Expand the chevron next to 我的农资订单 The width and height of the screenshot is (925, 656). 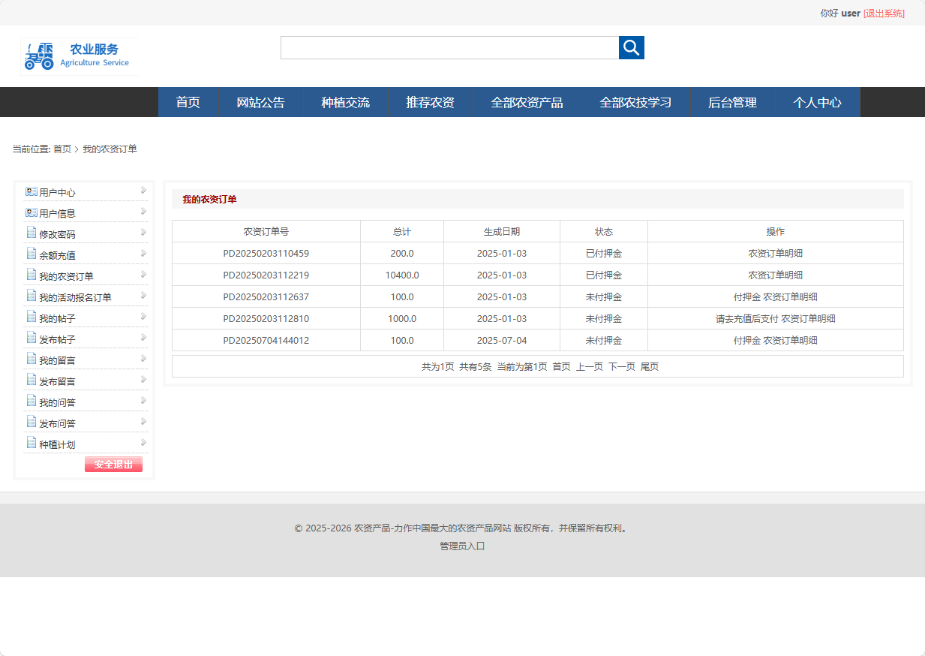coord(142,275)
